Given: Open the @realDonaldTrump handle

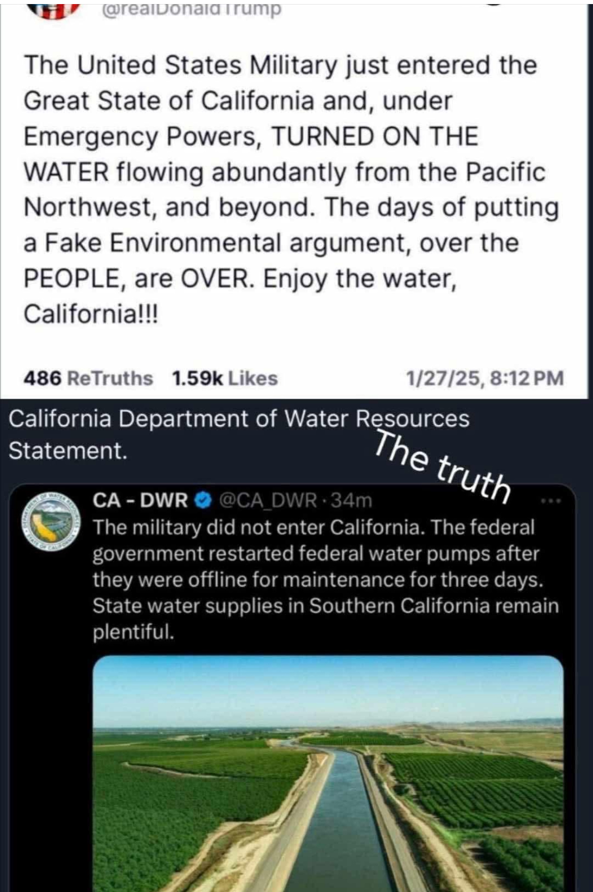Looking at the screenshot, I should coord(192,8).
